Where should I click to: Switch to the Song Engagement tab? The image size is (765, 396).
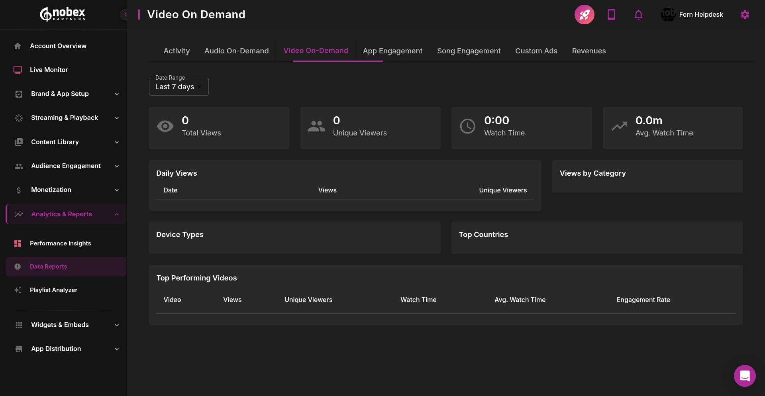pyautogui.click(x=469, y=51)
